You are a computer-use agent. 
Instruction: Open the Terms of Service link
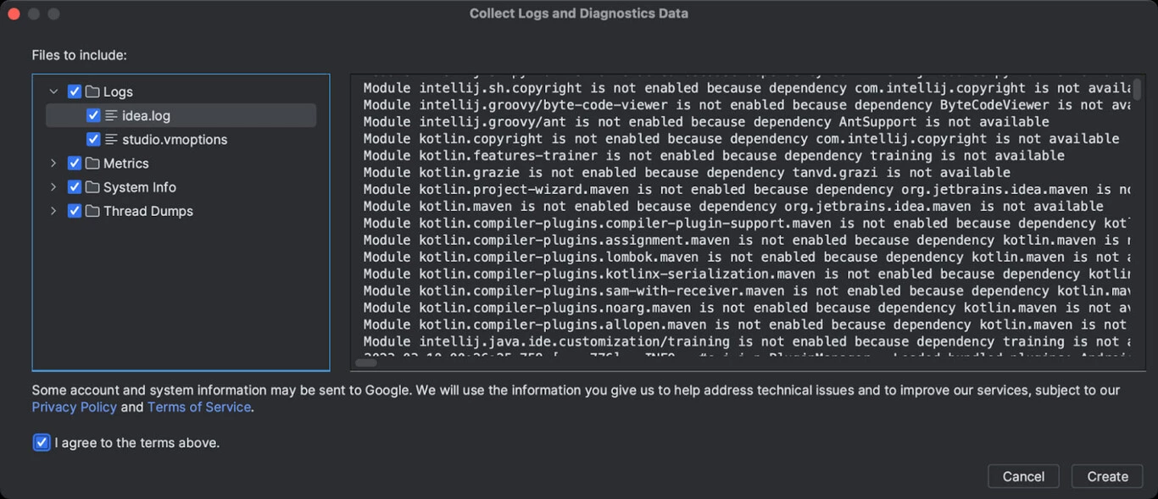coord(199,408)
